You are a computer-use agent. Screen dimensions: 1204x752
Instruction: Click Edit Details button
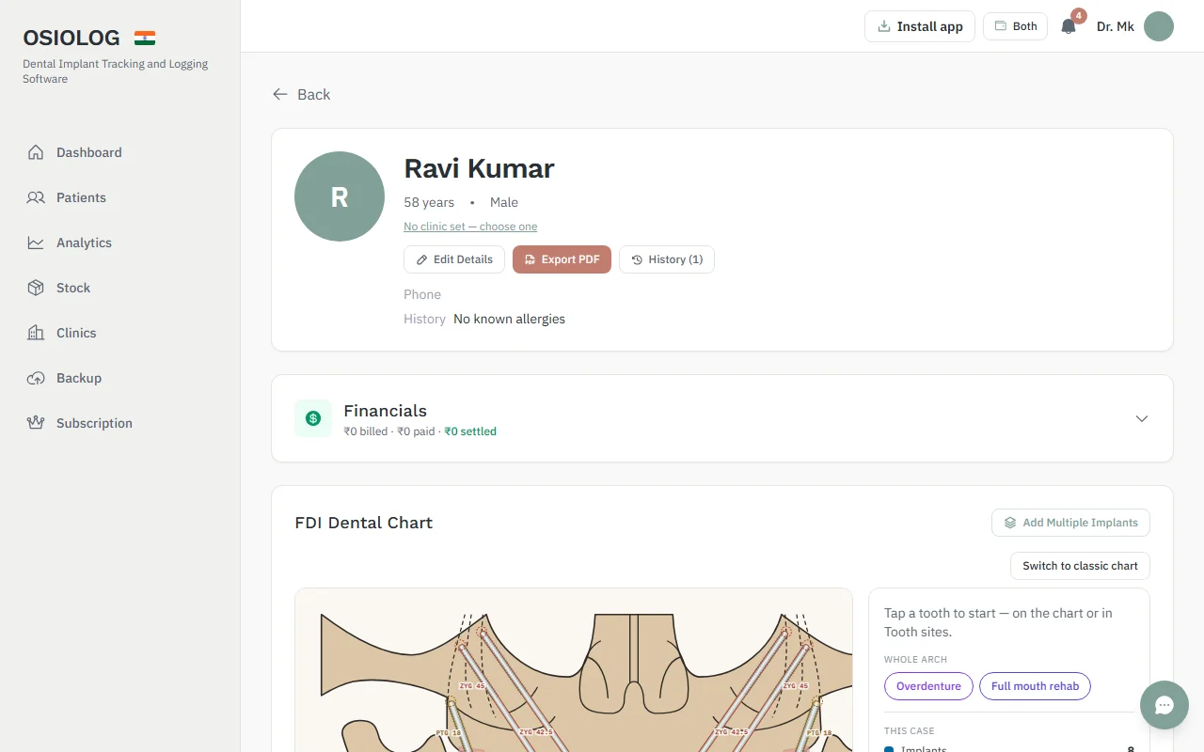(x=454, y=259)
